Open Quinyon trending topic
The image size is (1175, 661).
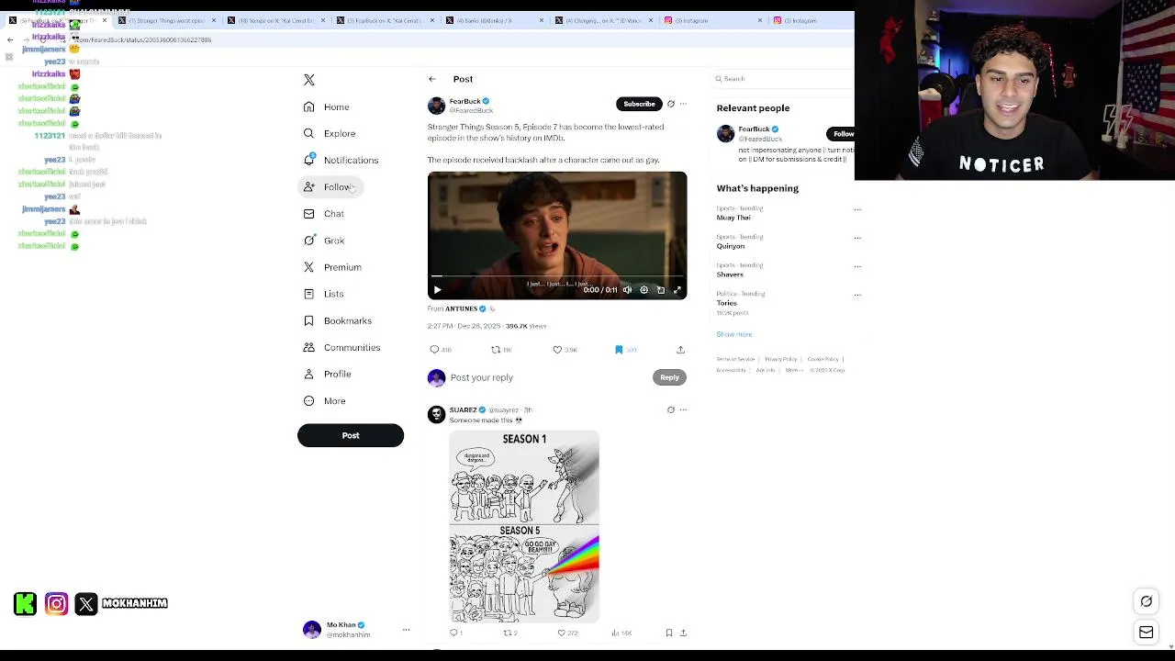tap(731, 246)
